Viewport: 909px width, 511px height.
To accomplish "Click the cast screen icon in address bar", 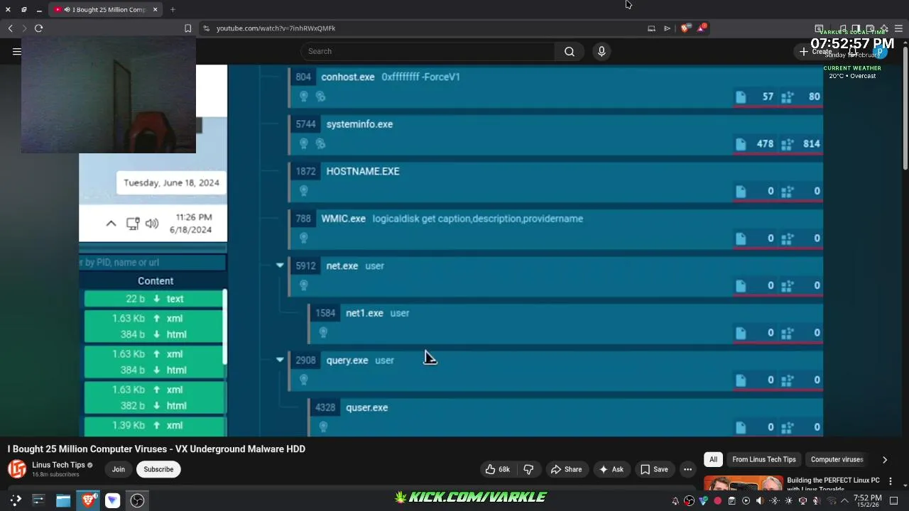I will [651, 28].
